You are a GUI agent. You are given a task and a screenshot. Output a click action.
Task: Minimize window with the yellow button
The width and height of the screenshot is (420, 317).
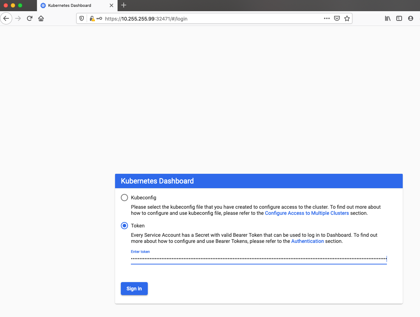pos(13,5)
